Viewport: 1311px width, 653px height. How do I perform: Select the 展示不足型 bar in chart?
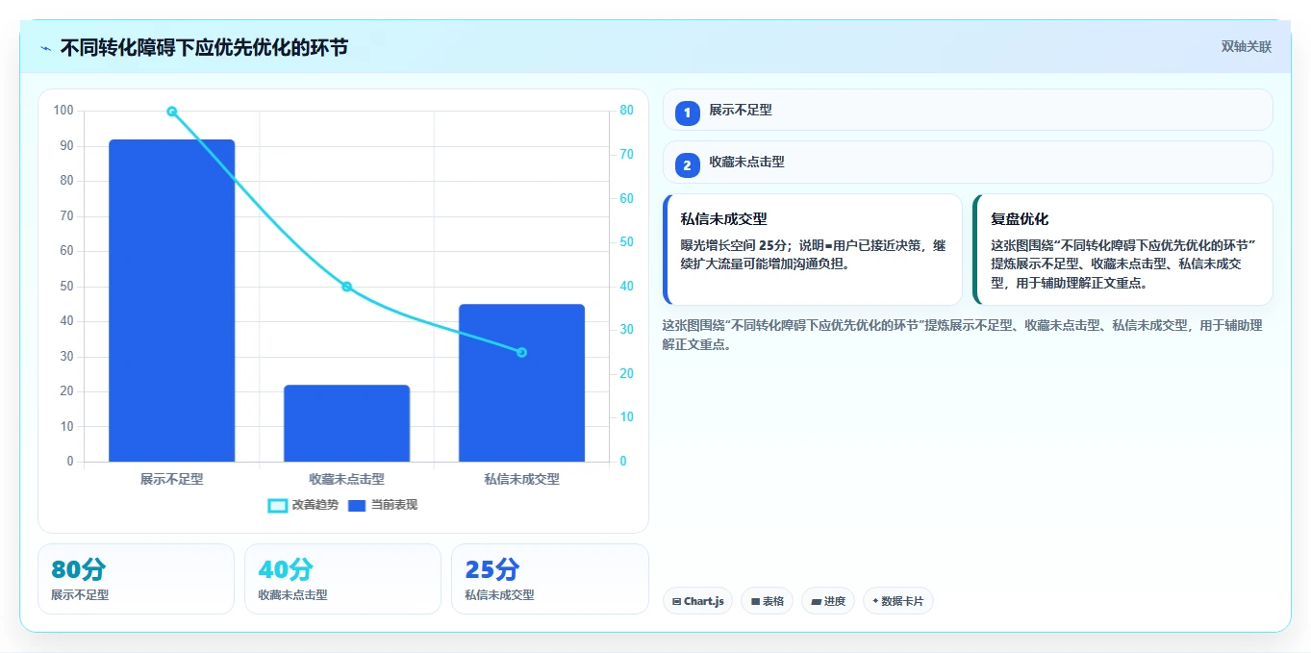[x=172, y=300]
